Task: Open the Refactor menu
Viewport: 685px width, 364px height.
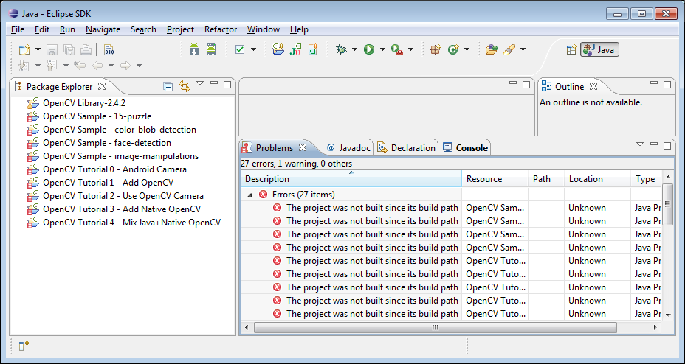Action: (221, 29)
